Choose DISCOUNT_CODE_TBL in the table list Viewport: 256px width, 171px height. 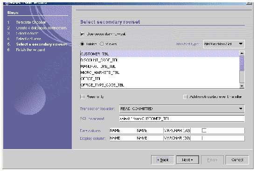click(x=159, y=60)
